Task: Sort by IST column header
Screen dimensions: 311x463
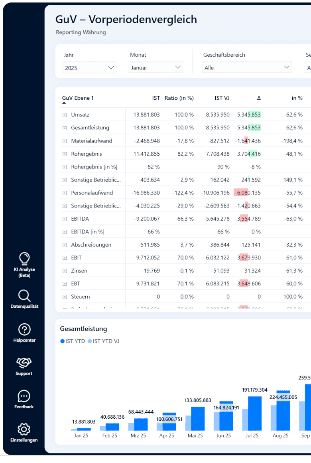Action: 156,98
